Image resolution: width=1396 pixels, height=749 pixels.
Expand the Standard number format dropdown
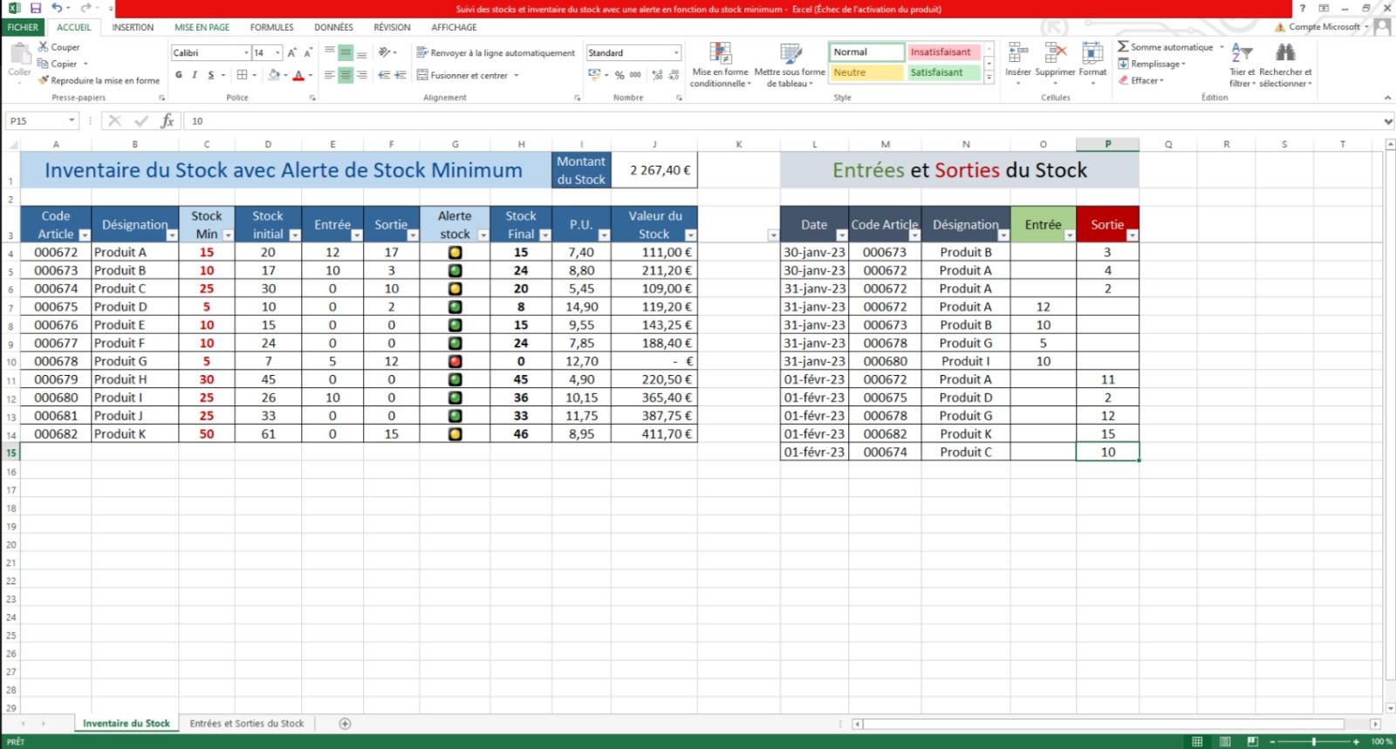676,53
